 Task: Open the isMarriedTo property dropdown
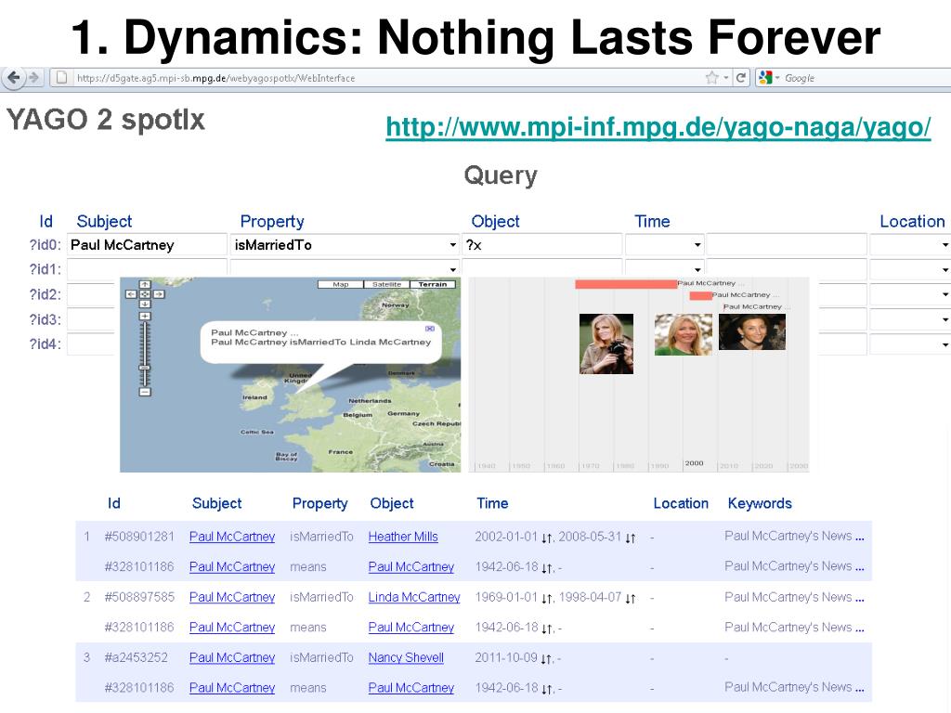pyautogui.click(x=452, y=245)
